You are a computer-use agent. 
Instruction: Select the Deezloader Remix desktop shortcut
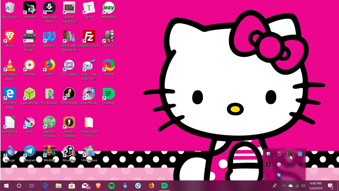click(49, 12)
